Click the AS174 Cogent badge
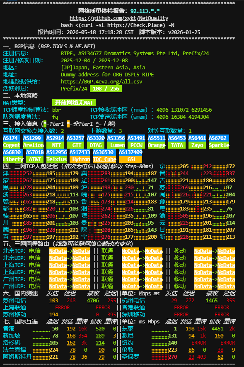This screenshot has height=367, width=244. point(12,142)
